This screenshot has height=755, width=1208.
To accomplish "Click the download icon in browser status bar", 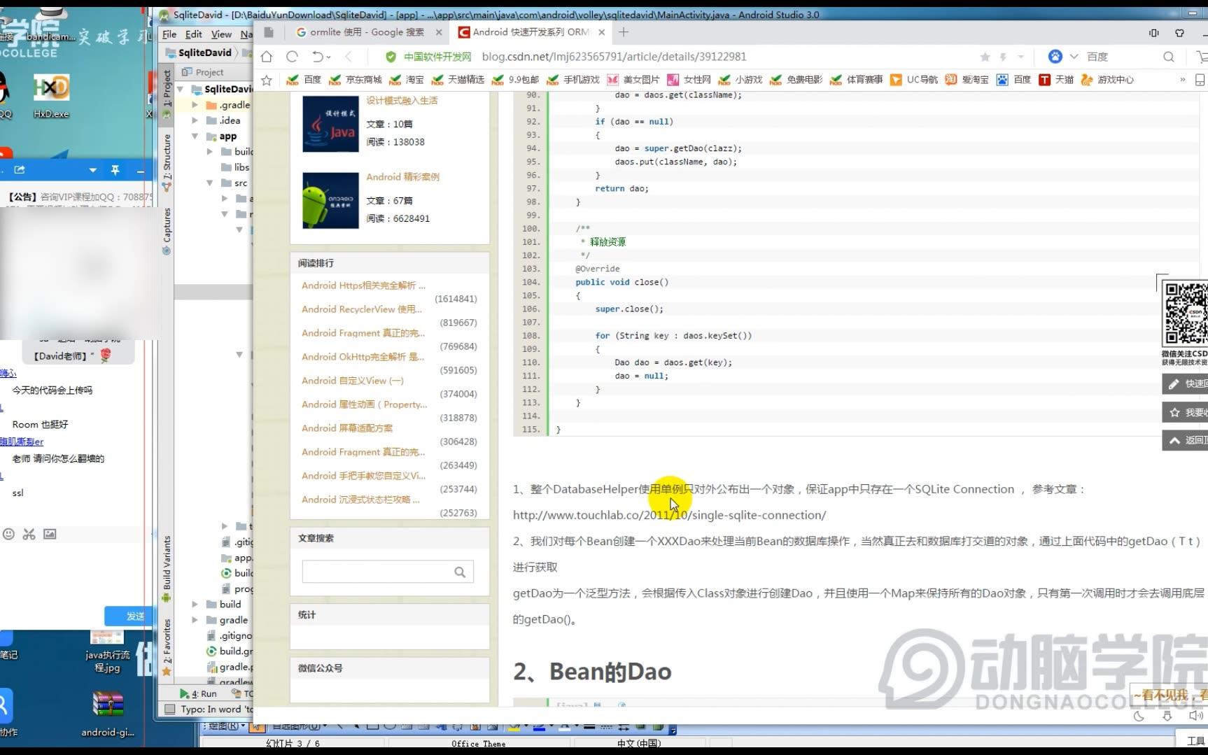I will coord(1167,715).
